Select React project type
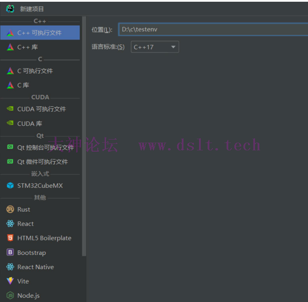The width and height of the screenshot is (308, 302). [x=40, y=224]
